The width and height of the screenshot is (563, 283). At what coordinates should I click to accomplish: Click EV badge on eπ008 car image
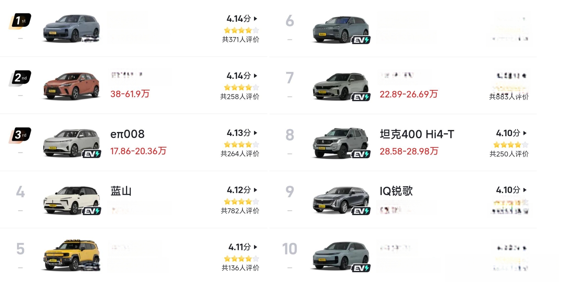[92, 154]
